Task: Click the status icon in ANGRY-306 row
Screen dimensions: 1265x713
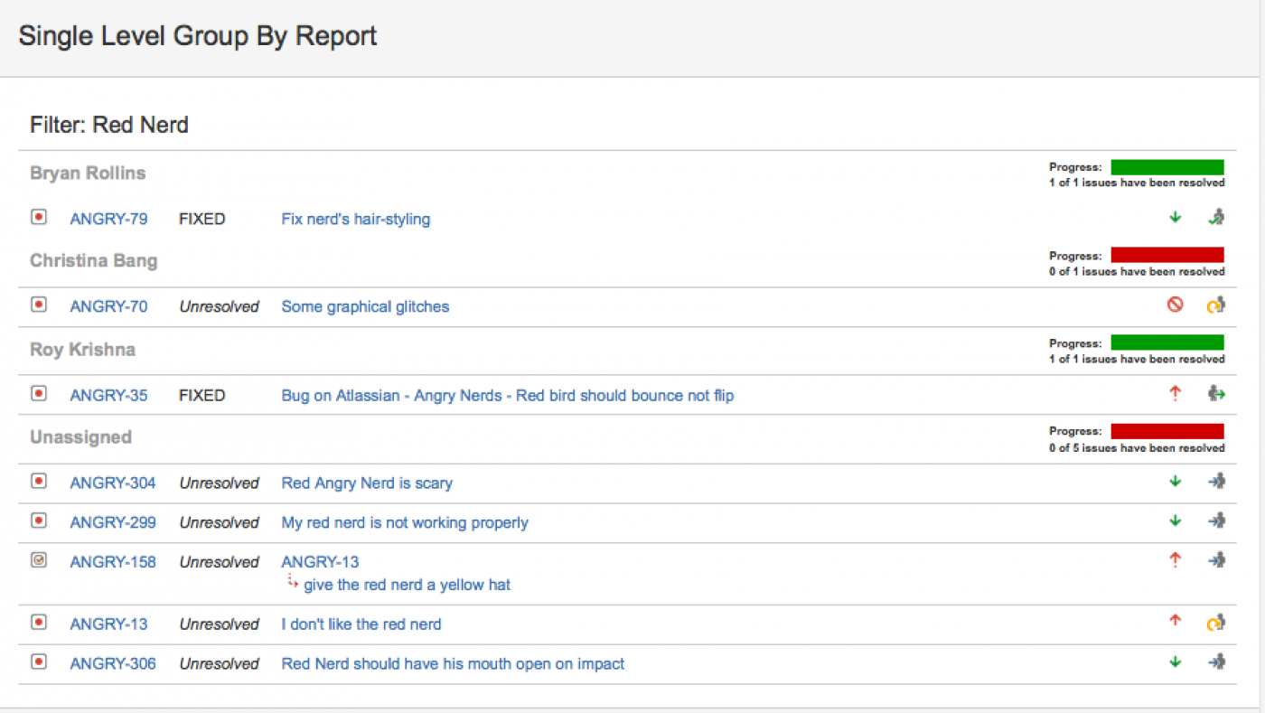Action: [x=1216, y=661]
